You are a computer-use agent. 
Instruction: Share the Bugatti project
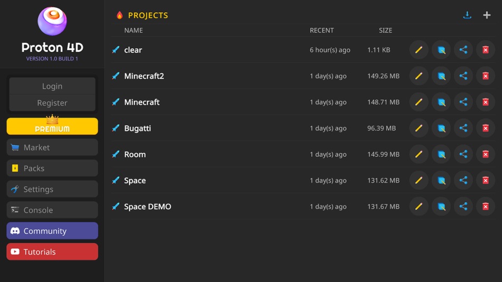pyautogui.click(x=463, y=128)
